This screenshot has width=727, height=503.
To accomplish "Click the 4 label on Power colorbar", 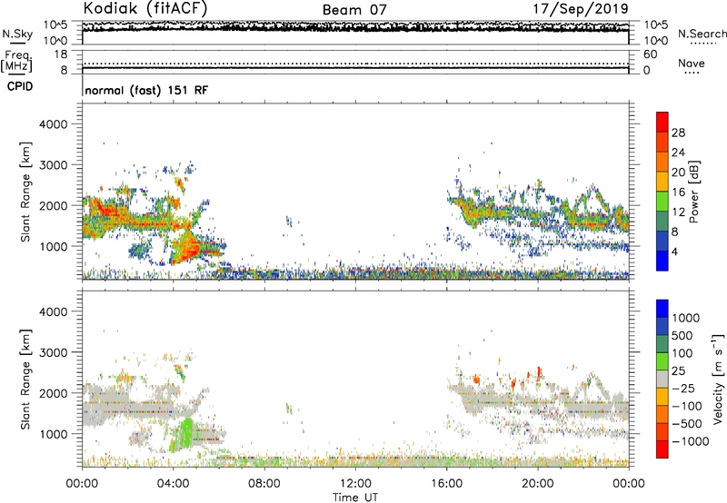I will [675, 252].
